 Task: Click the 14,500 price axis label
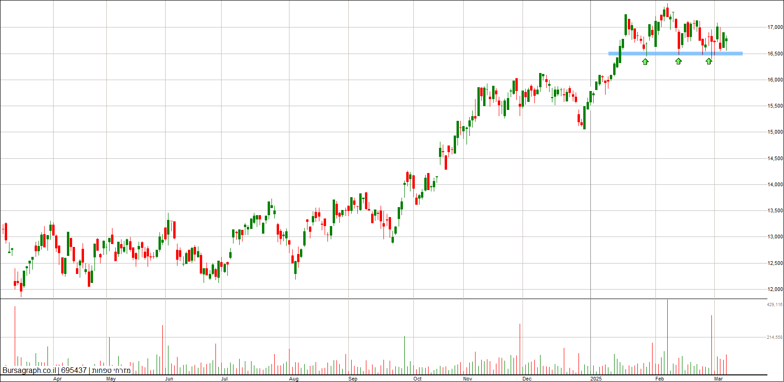coord(776,158)
